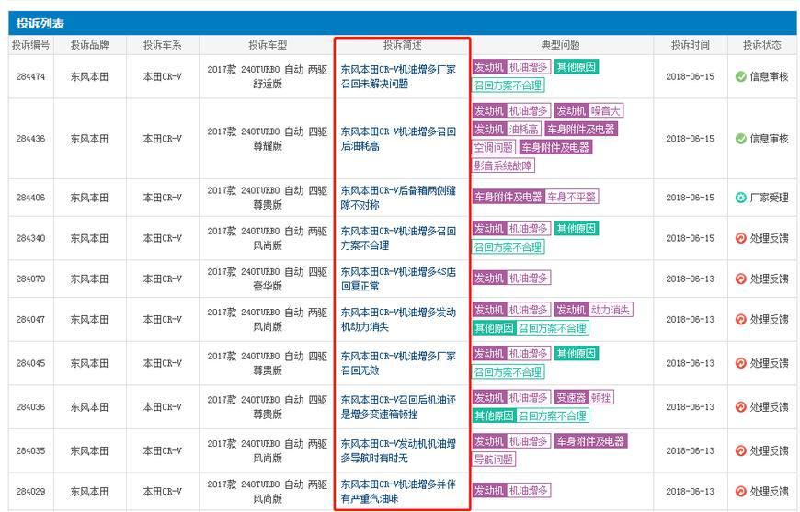The height and width of the screenshot is (512, 800).
Task: Click the model 四驱尊耀版 cell in row 284436
Action: pos(268,139)
